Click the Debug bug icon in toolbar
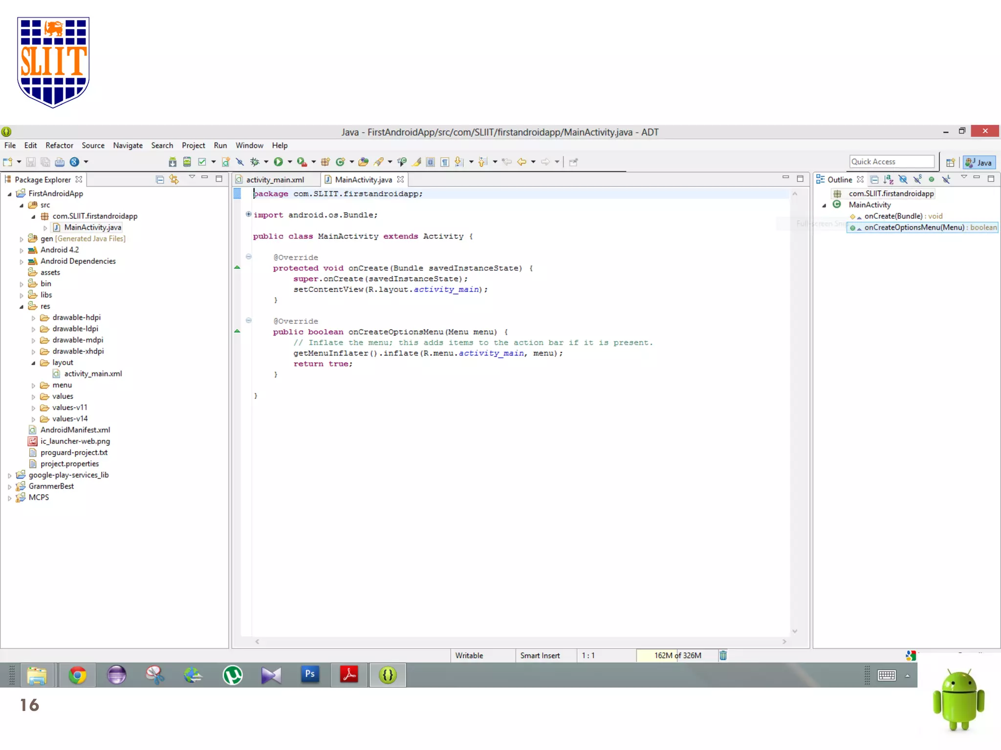The width and height of the screenshot is (1001, 750). point(255,162)
